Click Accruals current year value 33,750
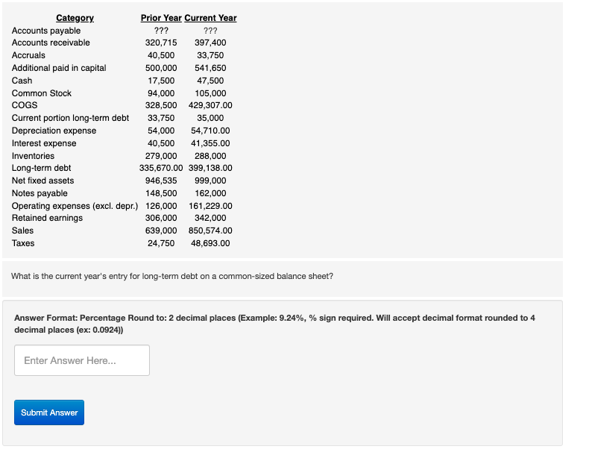The height and width of the screenshot is (455, 589). tap(210, 55)
